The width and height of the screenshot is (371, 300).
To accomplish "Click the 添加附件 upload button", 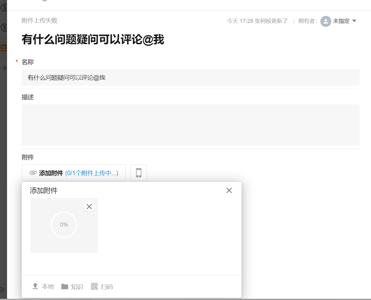I will click(x=74, y=173).
